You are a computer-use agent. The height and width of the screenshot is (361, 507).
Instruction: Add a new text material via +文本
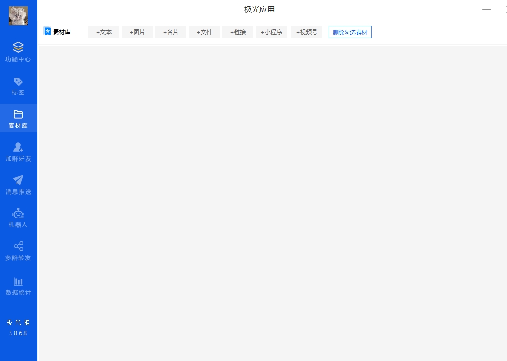point(103,32)
